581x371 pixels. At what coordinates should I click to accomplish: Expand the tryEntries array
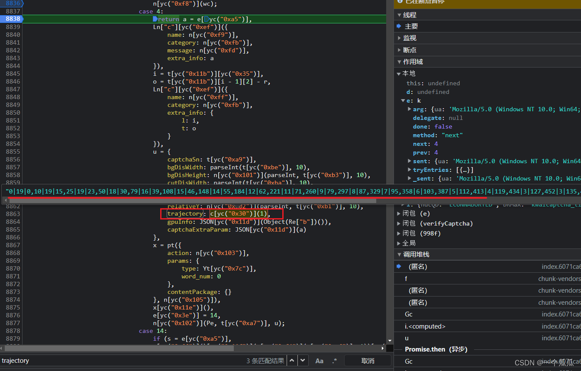[410, 170]
